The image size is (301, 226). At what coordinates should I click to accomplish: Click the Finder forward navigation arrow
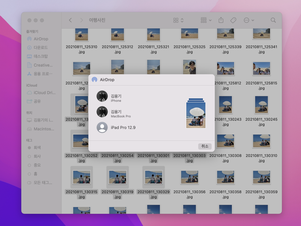click(81, 20)
